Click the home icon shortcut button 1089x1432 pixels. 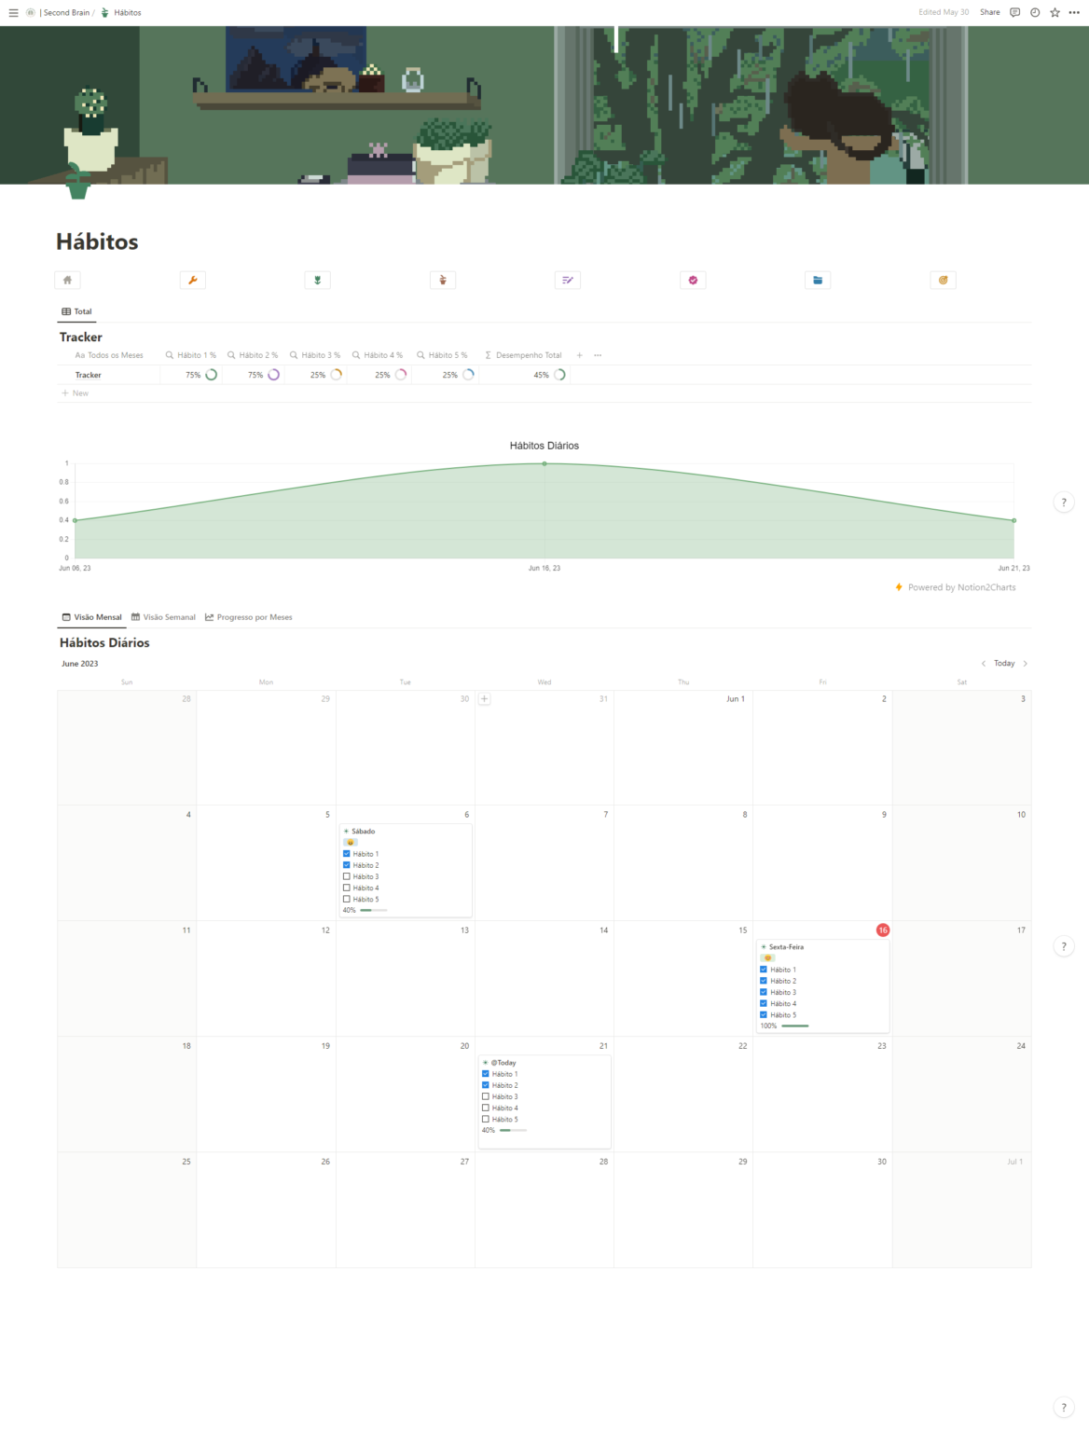click(67, 280)
